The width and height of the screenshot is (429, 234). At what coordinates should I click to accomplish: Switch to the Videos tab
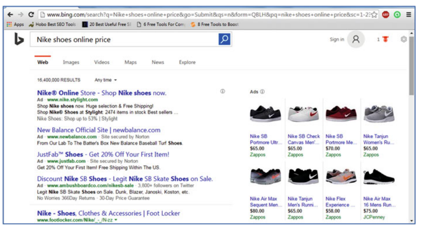coord(102,62)
